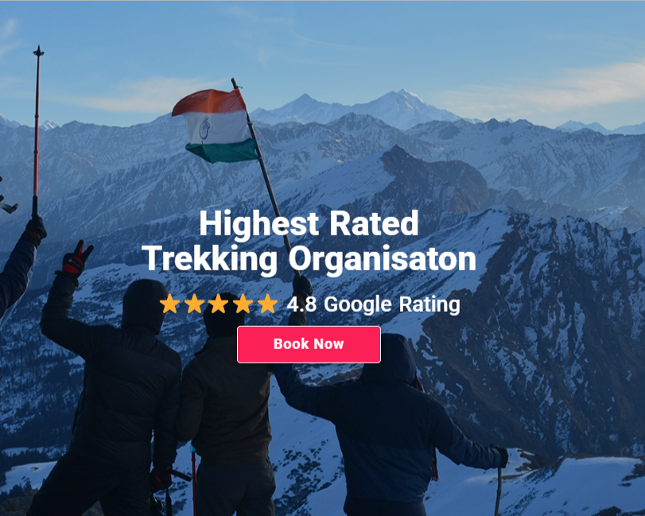Click the raised red trekking pole
The height and width of the screenshot is (516, 645).
pyautogui.click(x=37, y=131)
